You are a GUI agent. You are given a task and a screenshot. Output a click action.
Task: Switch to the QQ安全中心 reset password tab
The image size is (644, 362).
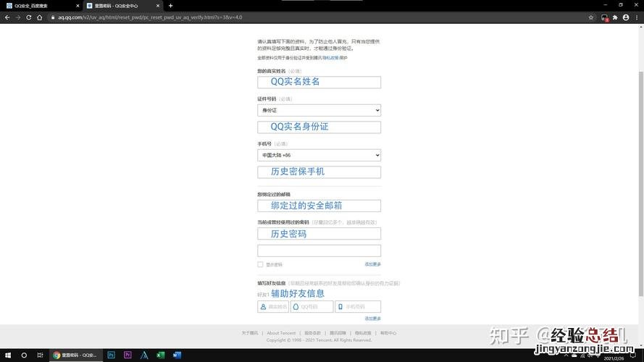pos(122,6)
